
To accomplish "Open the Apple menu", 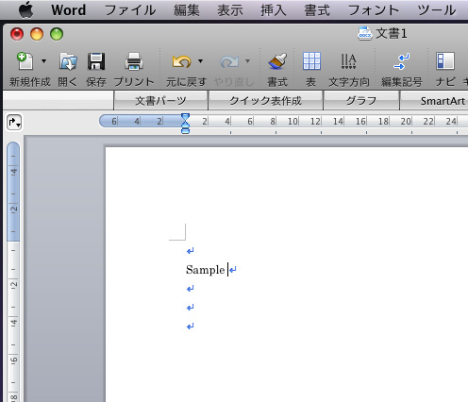I will [x=26, y=9].
